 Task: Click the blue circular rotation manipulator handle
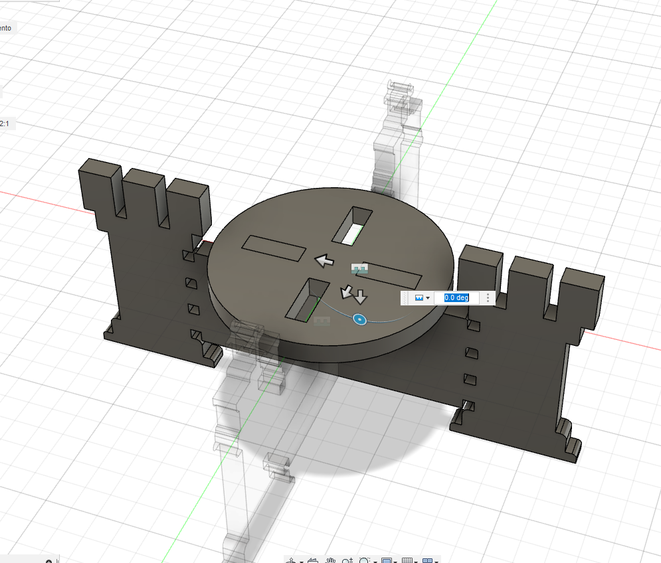coord(359,319)
